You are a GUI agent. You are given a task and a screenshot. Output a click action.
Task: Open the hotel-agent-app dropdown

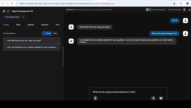(x=14, y=17)
